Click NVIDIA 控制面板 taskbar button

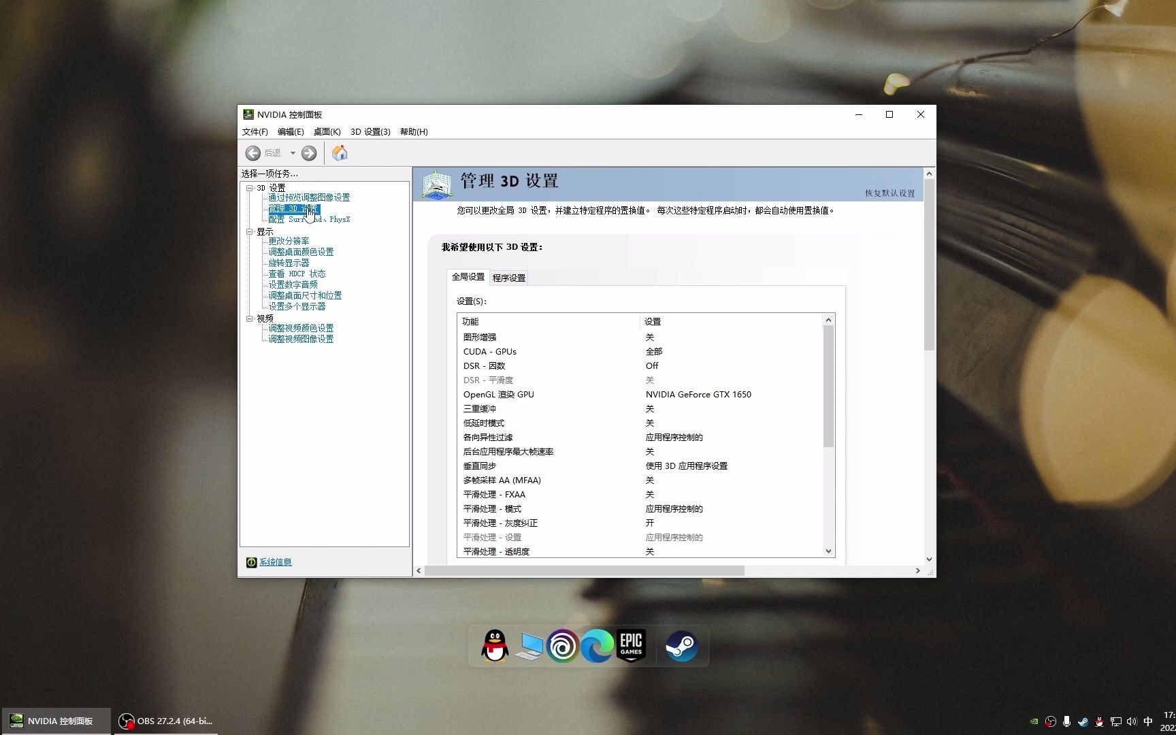pos(56,721)
